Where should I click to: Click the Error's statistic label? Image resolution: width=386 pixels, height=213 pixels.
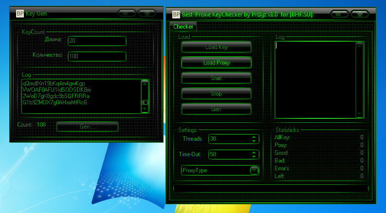click(x=282, y=168)
